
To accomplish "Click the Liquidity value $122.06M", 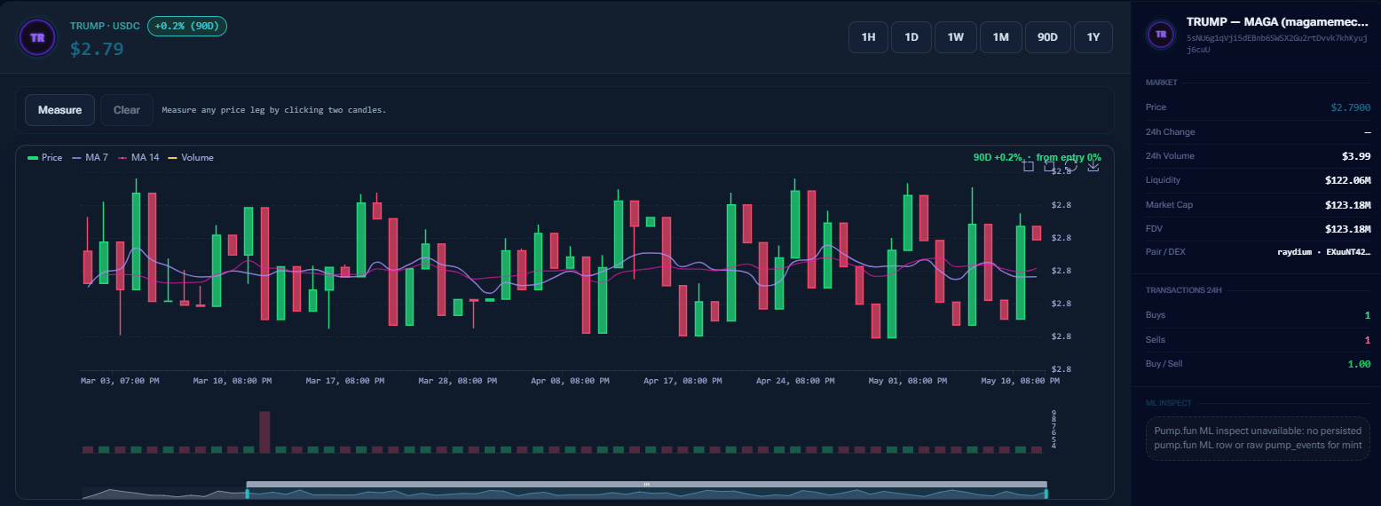I will (1347, 180).
